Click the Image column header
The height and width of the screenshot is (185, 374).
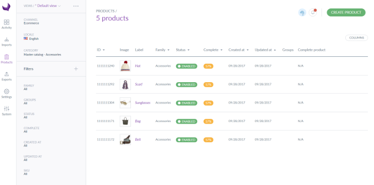[124, 50]
